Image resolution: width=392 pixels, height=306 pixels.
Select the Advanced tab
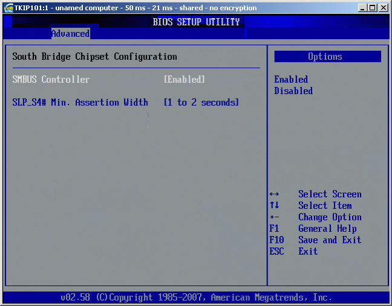[x=71, y=34]
